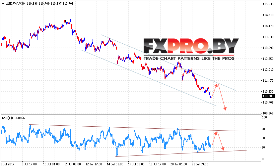Click the 114.710 price axis label
Screen dimensions: 275x168
tap(268, 15)
